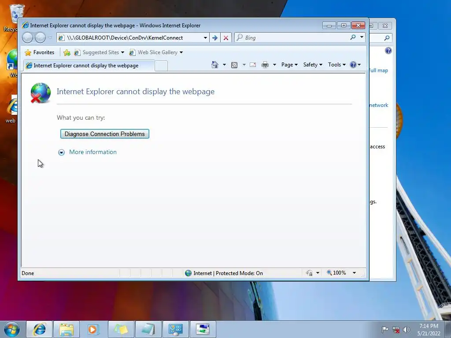Expand the address bar history dropdown
This screenshot has width=451, height=338.
click(x=205, y=38)
